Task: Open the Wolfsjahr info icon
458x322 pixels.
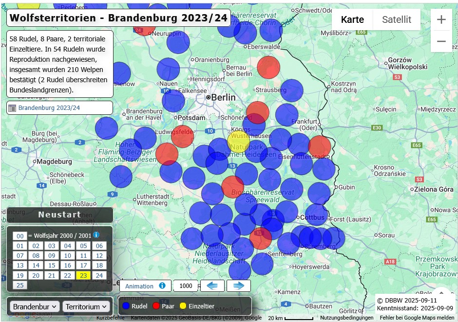Action: [96, 235]
